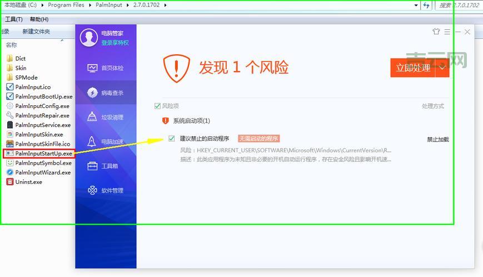
Task: Select Uninst.exe file
Action: coord(24,182)
